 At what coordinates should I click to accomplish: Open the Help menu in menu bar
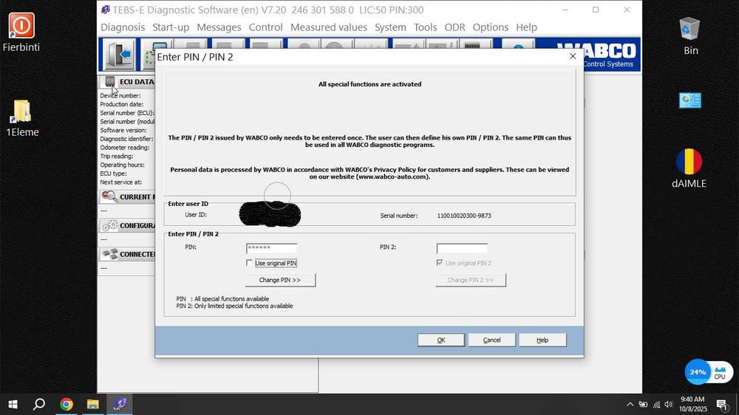click(x=526, y=27)
